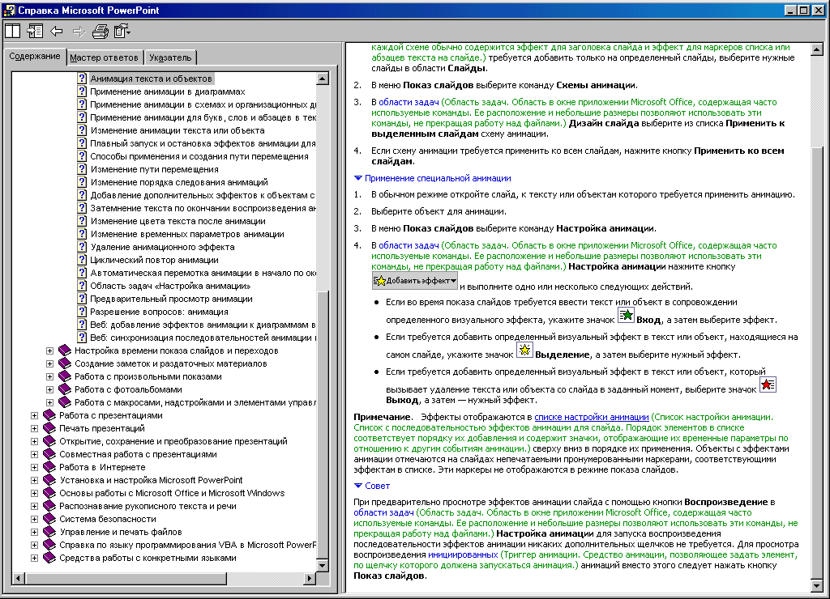Click the topic icon for Применение анимации в диаграммах
Image resolution: width=830 pixels, height=599 pixels.
82,91
